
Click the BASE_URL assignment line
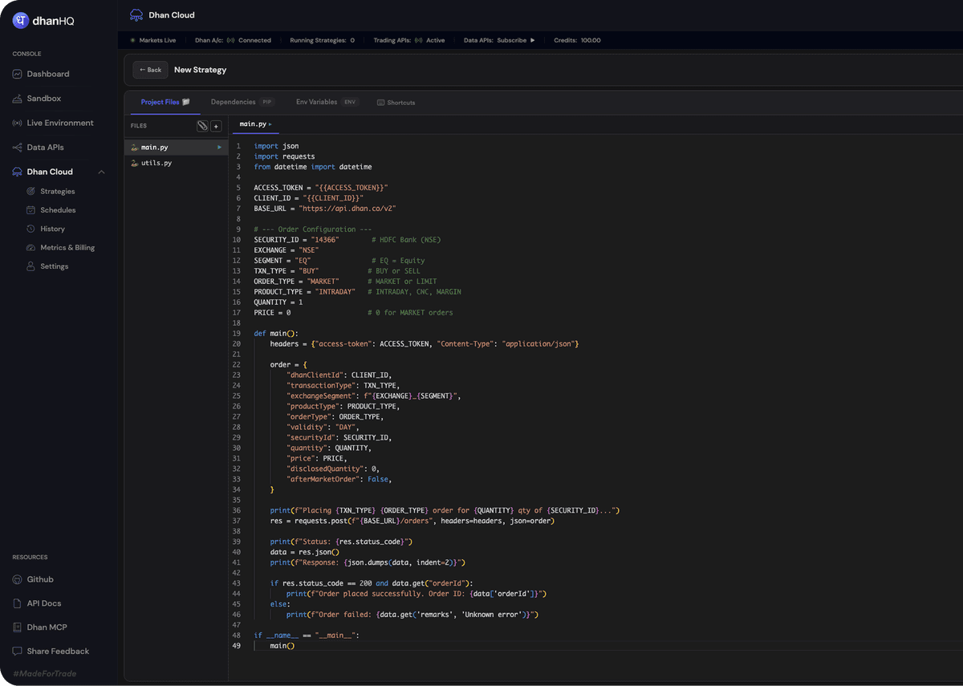coord(325,209)
